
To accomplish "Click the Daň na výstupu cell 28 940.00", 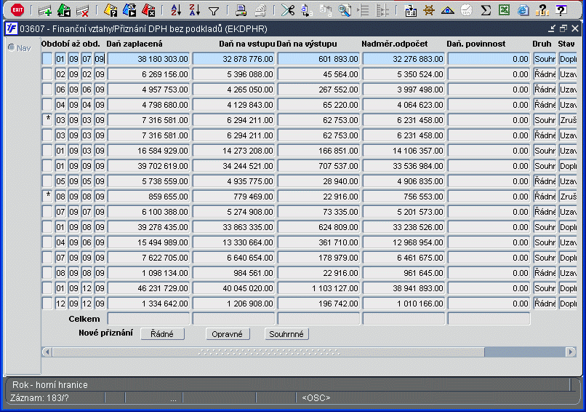I will [318, 181].
